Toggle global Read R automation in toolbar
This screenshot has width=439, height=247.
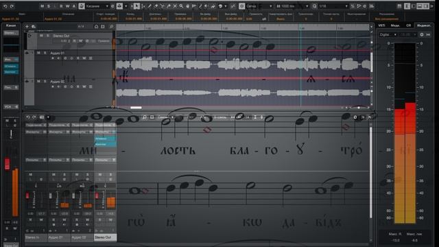(x=61, y=6)
